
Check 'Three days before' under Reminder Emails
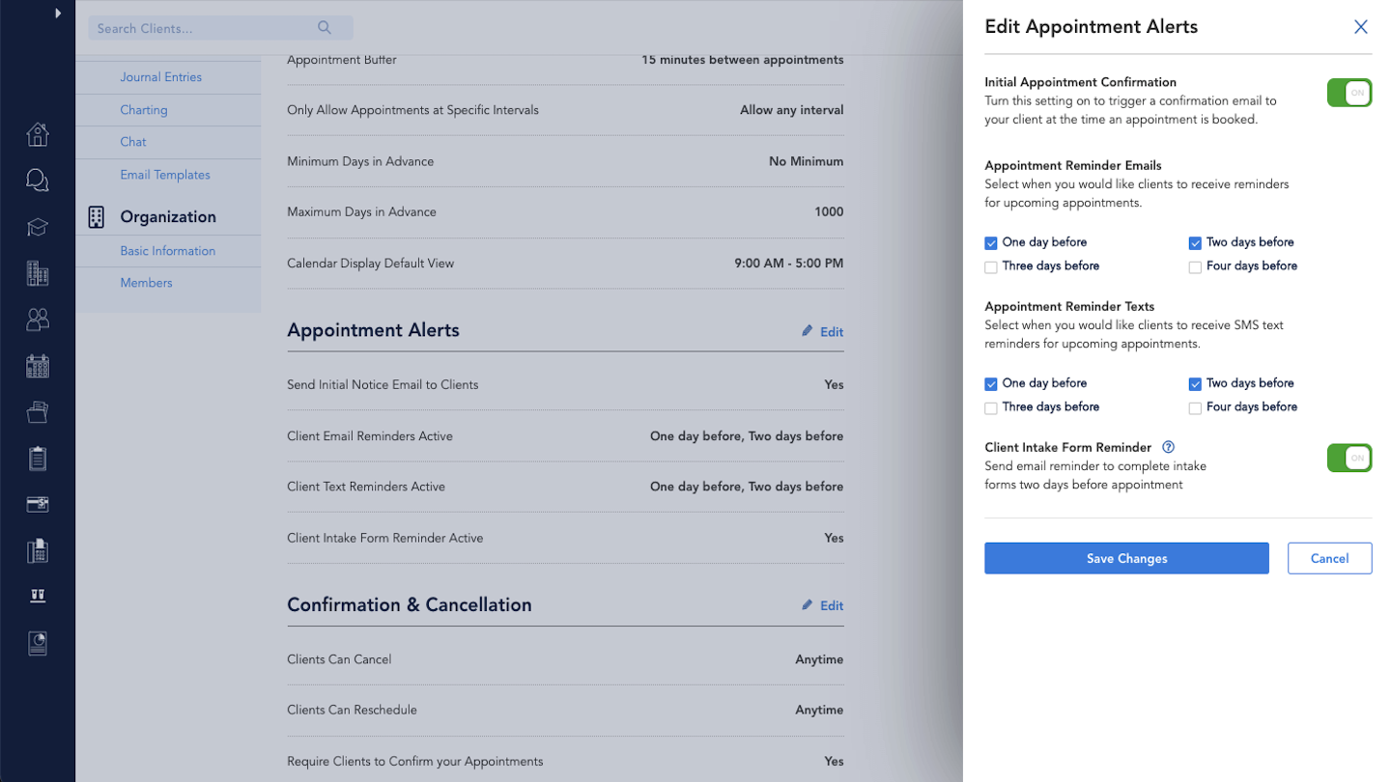[x=991, y=267]
